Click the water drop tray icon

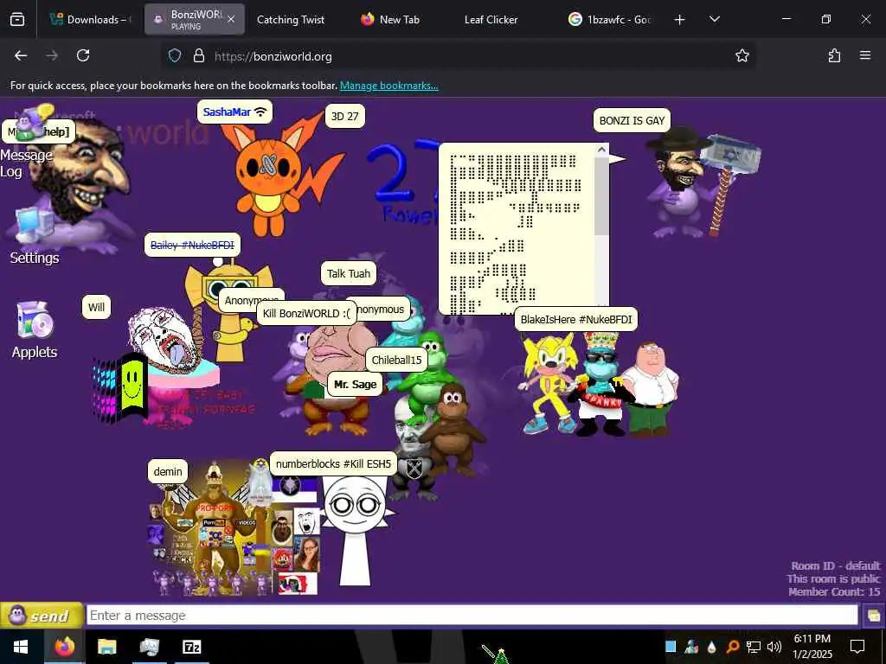pyautogui.click(x=712, y=647)
